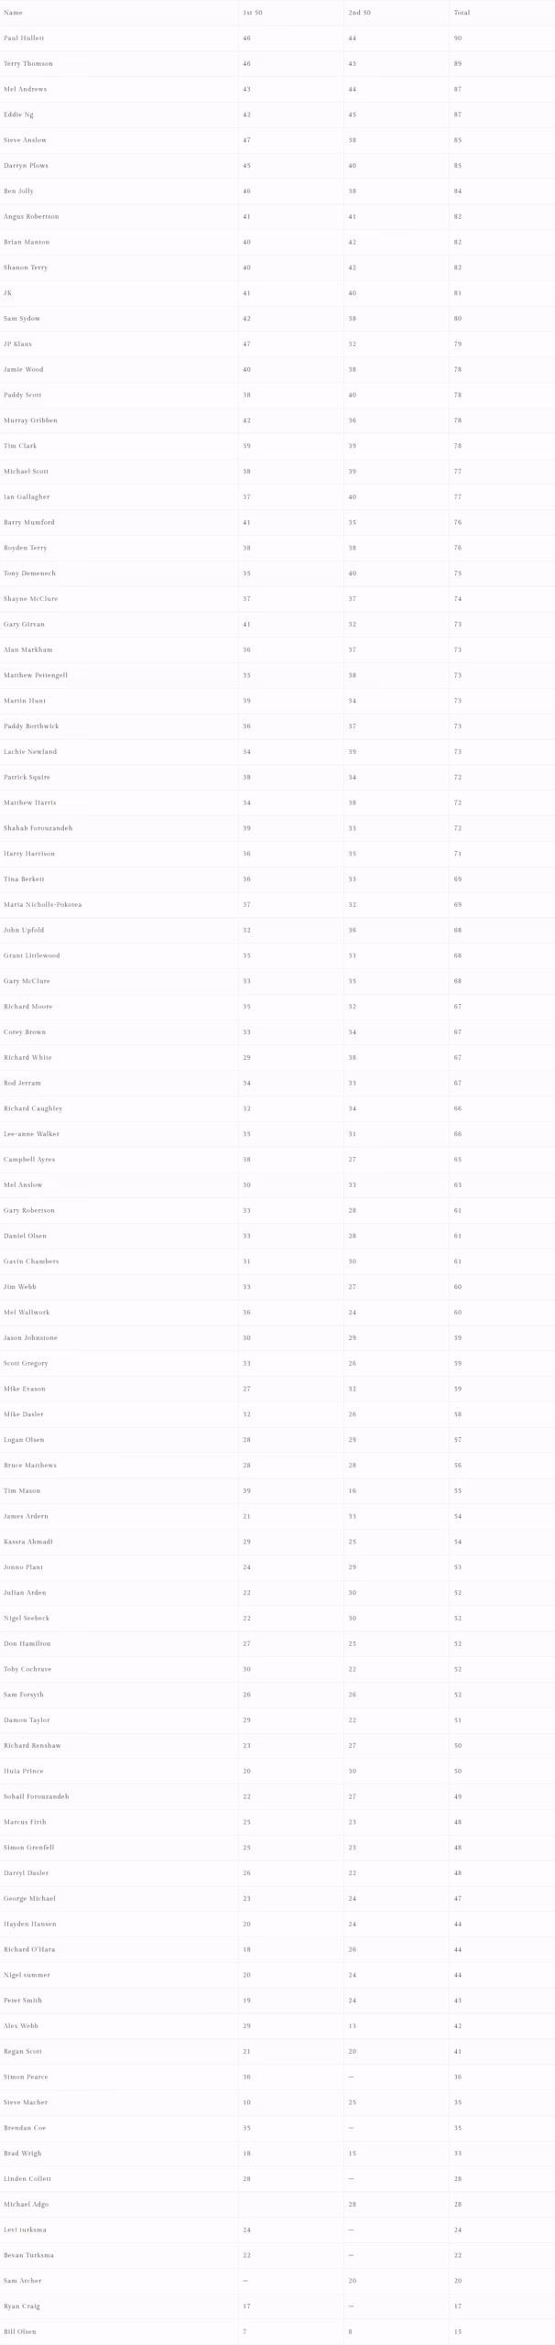This screenshot has height=2345, width=555.
Task: Select the Maria Nicholls-Pokotea row name
Action: [42, 905]
